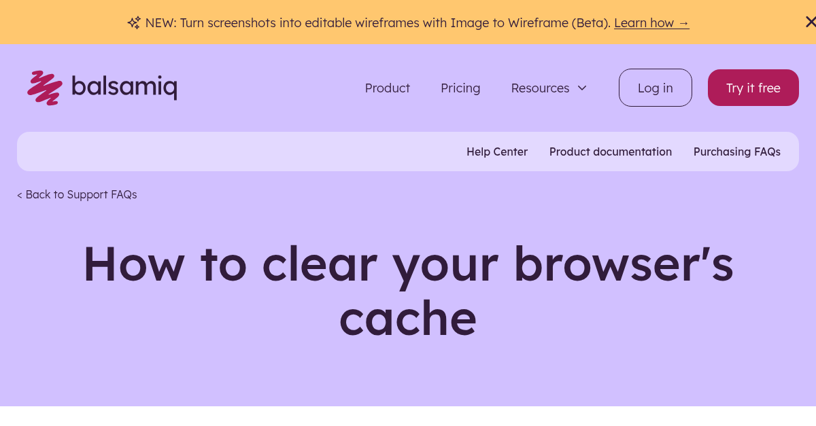Open the Product menu item

[x=387, y=88]
